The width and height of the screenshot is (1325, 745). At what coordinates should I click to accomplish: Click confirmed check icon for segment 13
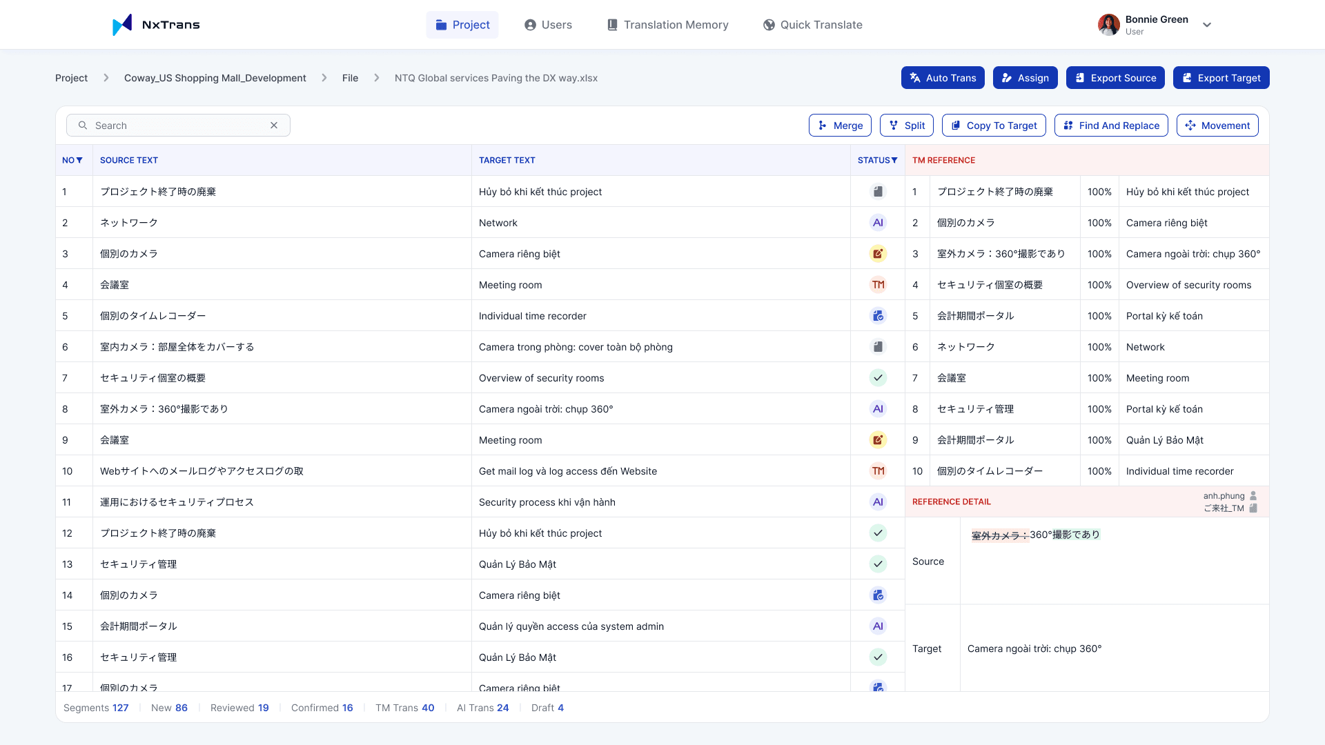point(878,564)
